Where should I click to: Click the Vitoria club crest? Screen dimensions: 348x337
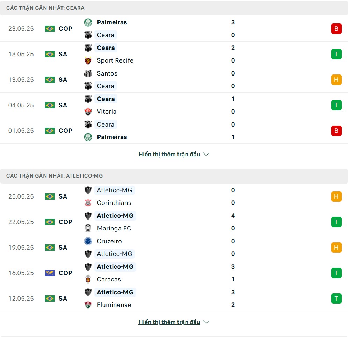pyautogui.click(x=88, y=112)
